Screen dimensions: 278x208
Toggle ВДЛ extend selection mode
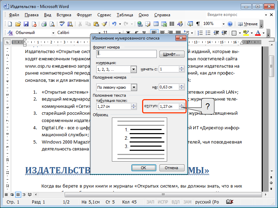[175, 202]
